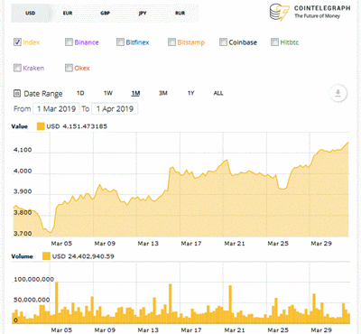The width and height of the screenshot is (361, 334).
Task: Open the From date field
Action: pyautogui.click(x=56, y=108)
